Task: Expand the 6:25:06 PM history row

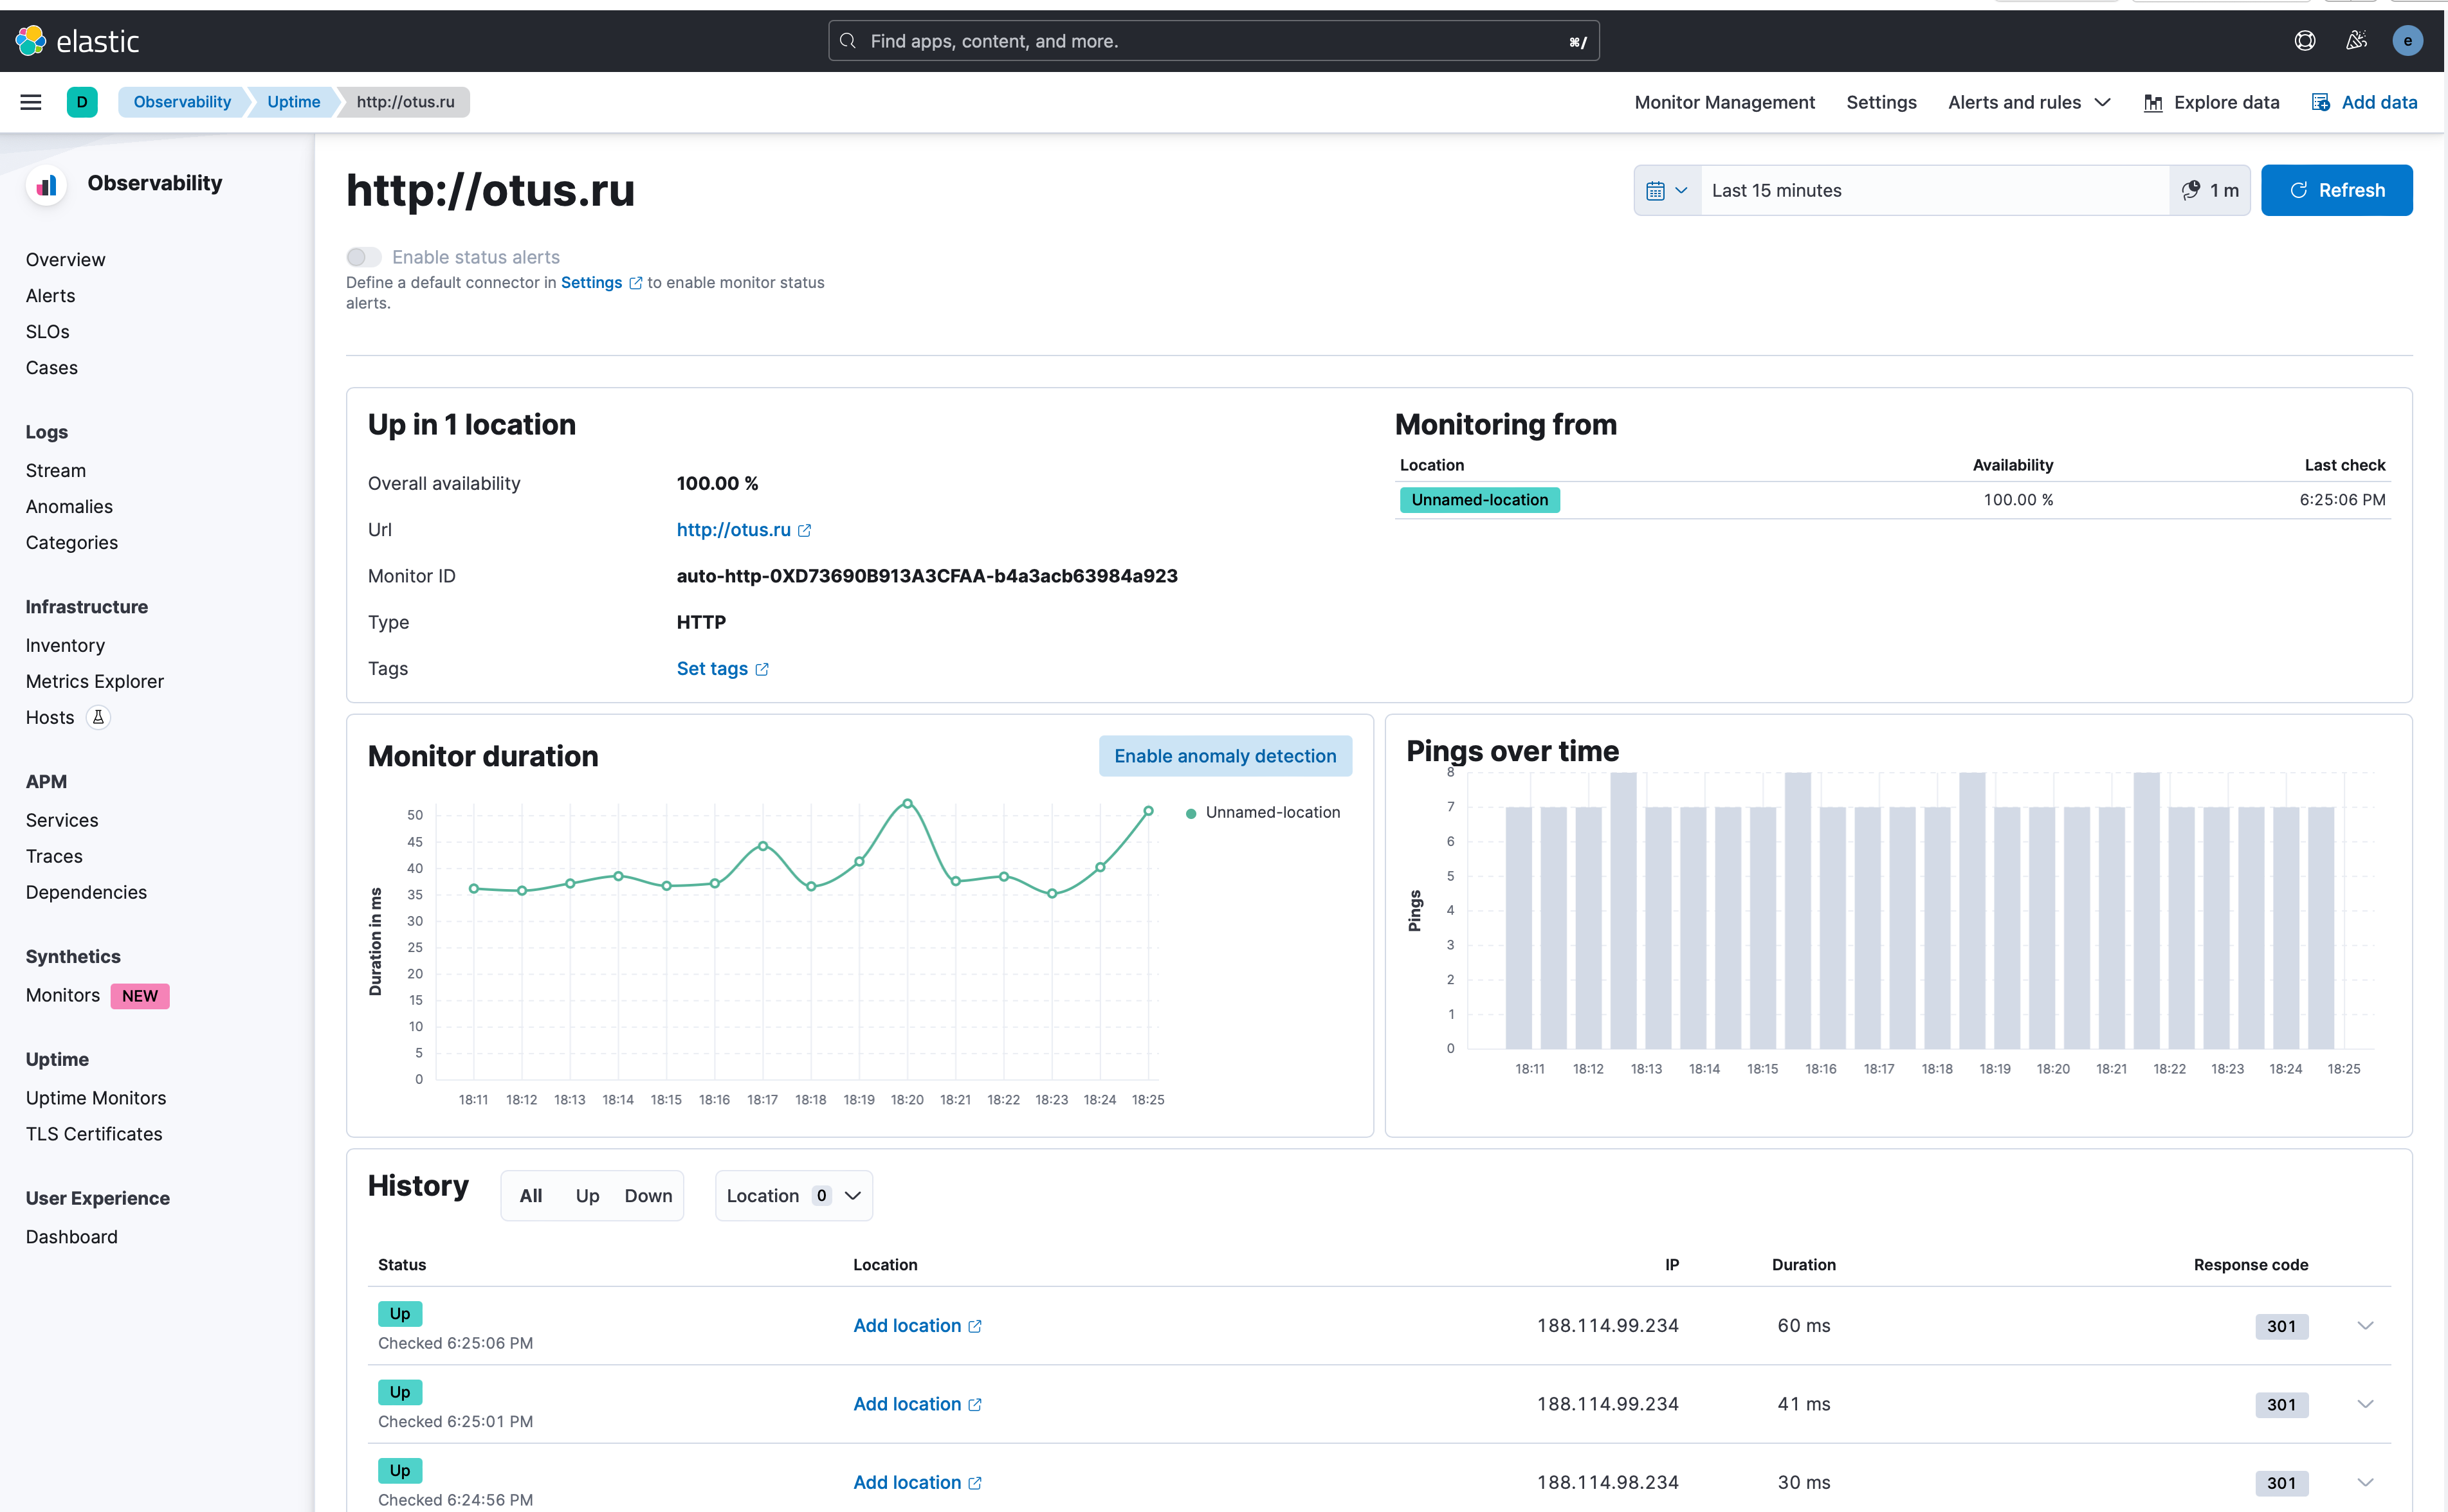Action: click(x=2365, y=1326)
